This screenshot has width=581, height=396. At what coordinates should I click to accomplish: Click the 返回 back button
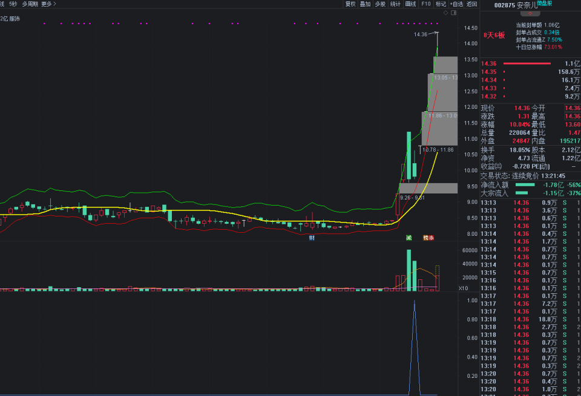point(472,4)
